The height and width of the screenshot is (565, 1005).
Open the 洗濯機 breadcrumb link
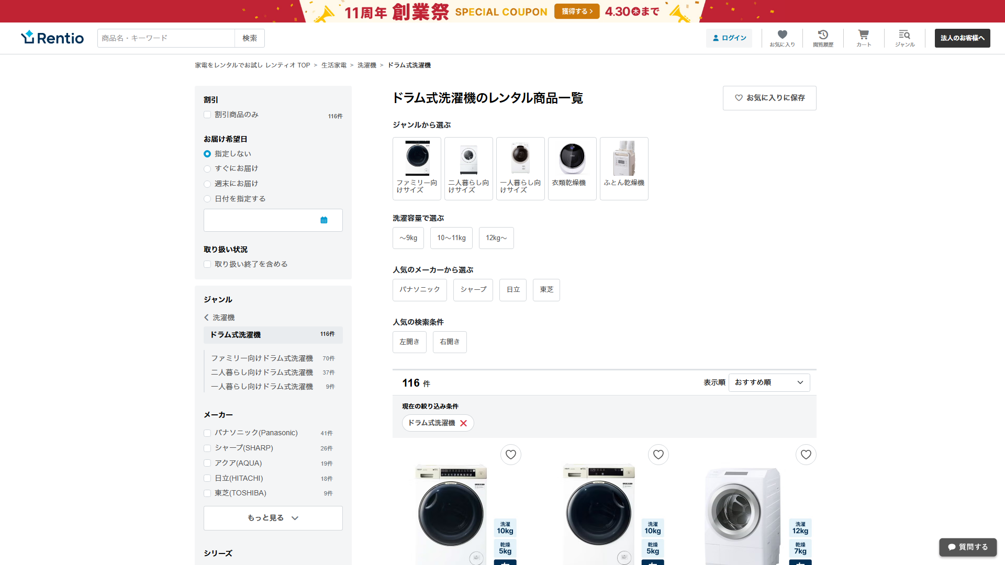pyautogui.click(x=366, y=65)
